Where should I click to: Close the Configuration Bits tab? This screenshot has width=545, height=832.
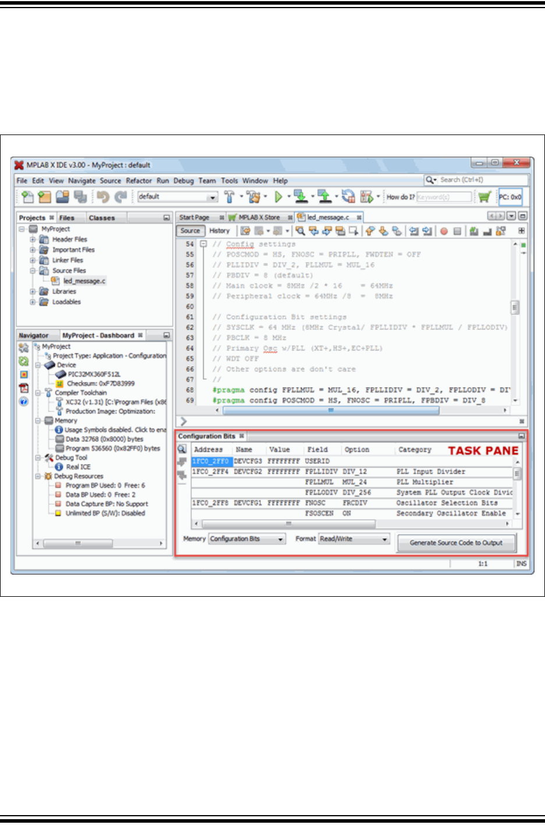click(x=242, y=436)
